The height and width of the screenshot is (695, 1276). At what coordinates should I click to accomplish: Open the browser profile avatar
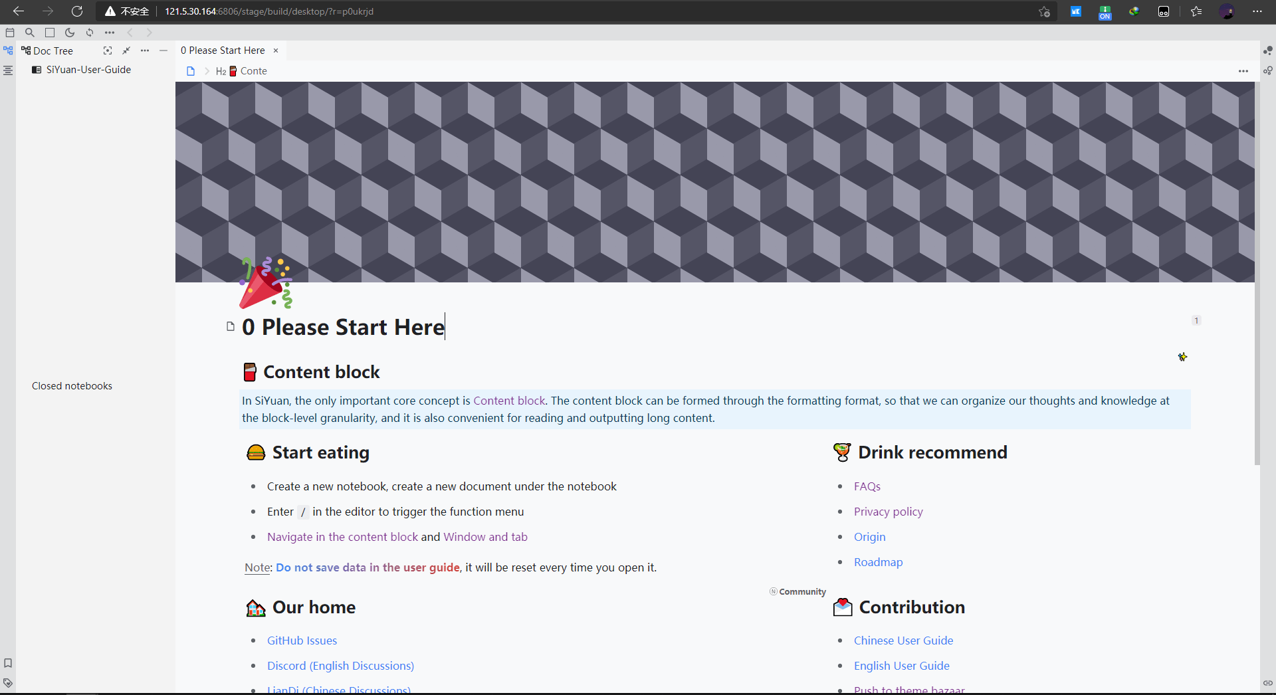pyautogui.click(x=1227, y=11)
